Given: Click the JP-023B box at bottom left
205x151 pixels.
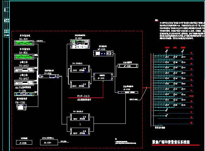Looking at the screenshot, I should (24, 143).
